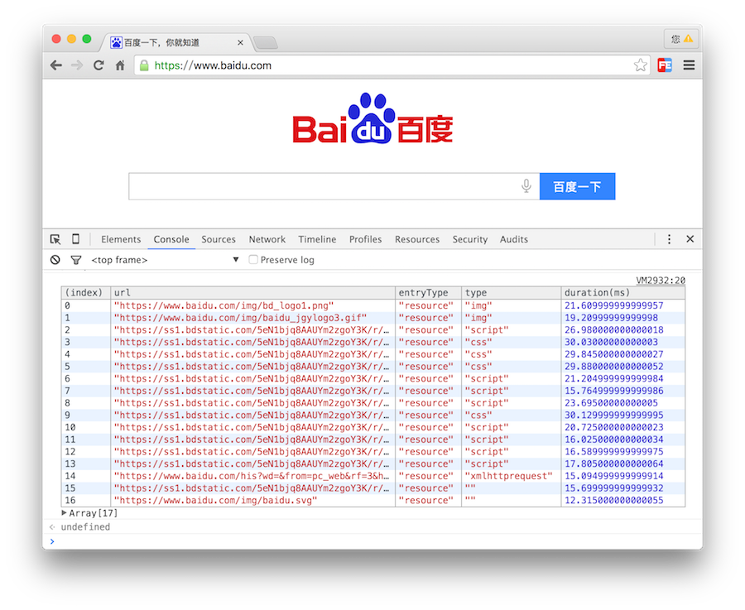Viewport: 745px width, 610px height.
Task: Click the user warning badge in title bar
Action: coord(681,39)
